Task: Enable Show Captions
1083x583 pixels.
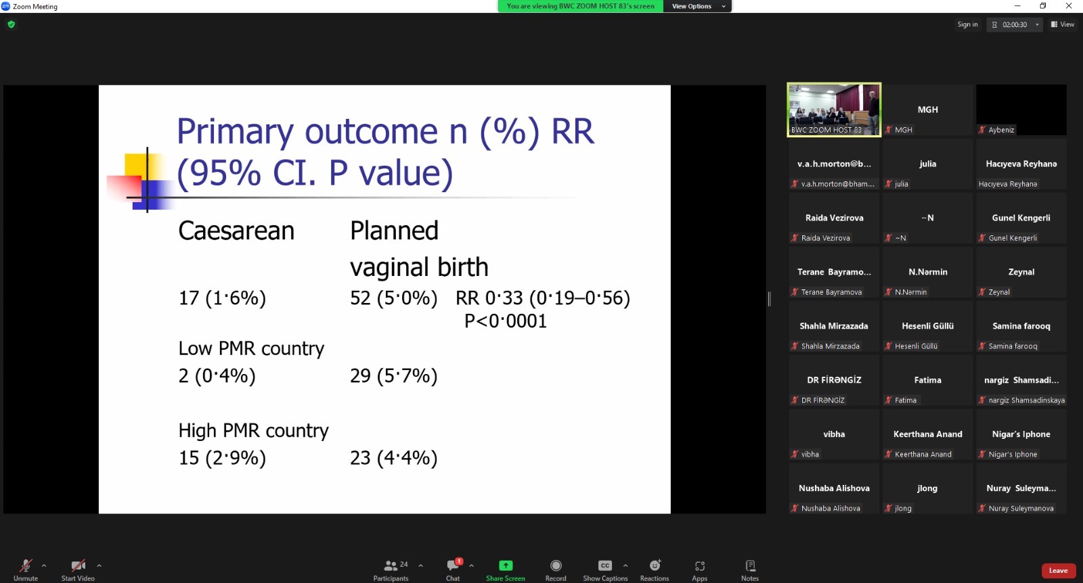Action: [605, 569]
